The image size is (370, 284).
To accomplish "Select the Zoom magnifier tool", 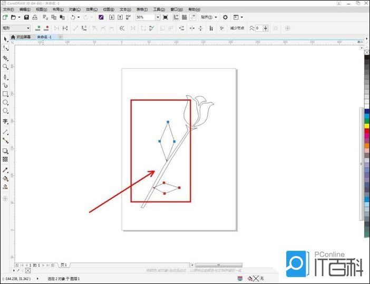I will (x=5, y=67).
